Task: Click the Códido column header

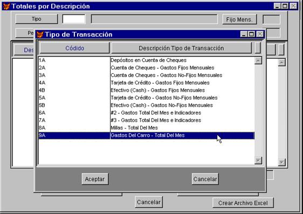Action: [x=74, y=48]
